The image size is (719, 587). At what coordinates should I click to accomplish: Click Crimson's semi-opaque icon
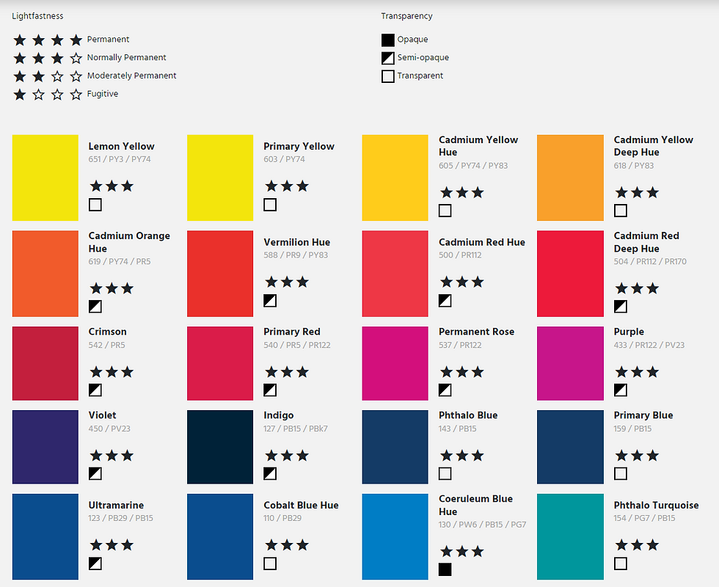point(95,390)
